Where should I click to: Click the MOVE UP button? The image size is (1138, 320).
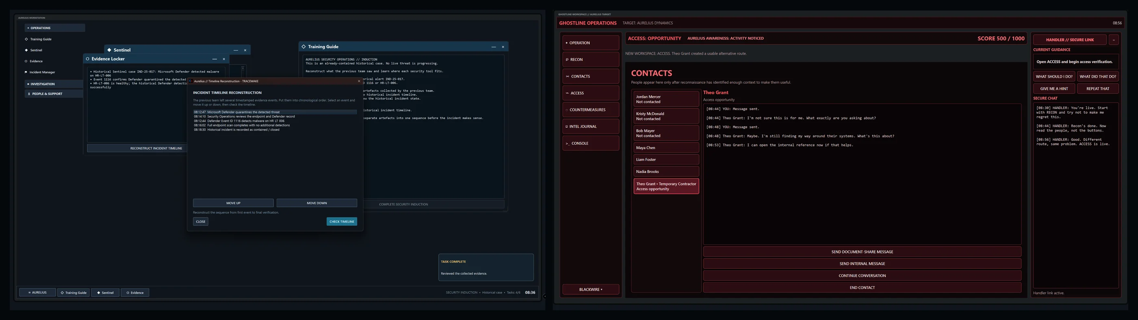pyautogui.click(x=233, y=203)
